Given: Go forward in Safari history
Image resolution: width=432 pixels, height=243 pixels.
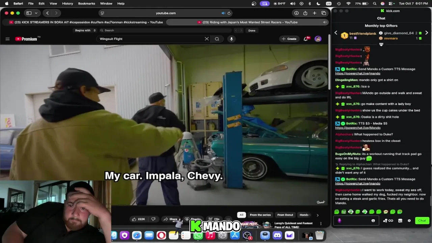Looking at the screenshot, I should pos(56,13).
